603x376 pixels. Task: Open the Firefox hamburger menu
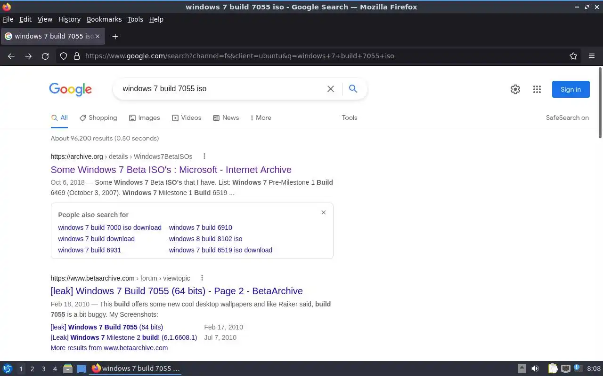point(592,56)
